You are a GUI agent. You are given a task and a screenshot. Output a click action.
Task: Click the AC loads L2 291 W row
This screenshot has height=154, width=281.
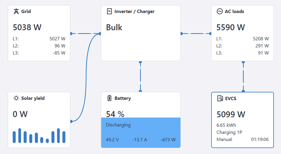(242, 46)
